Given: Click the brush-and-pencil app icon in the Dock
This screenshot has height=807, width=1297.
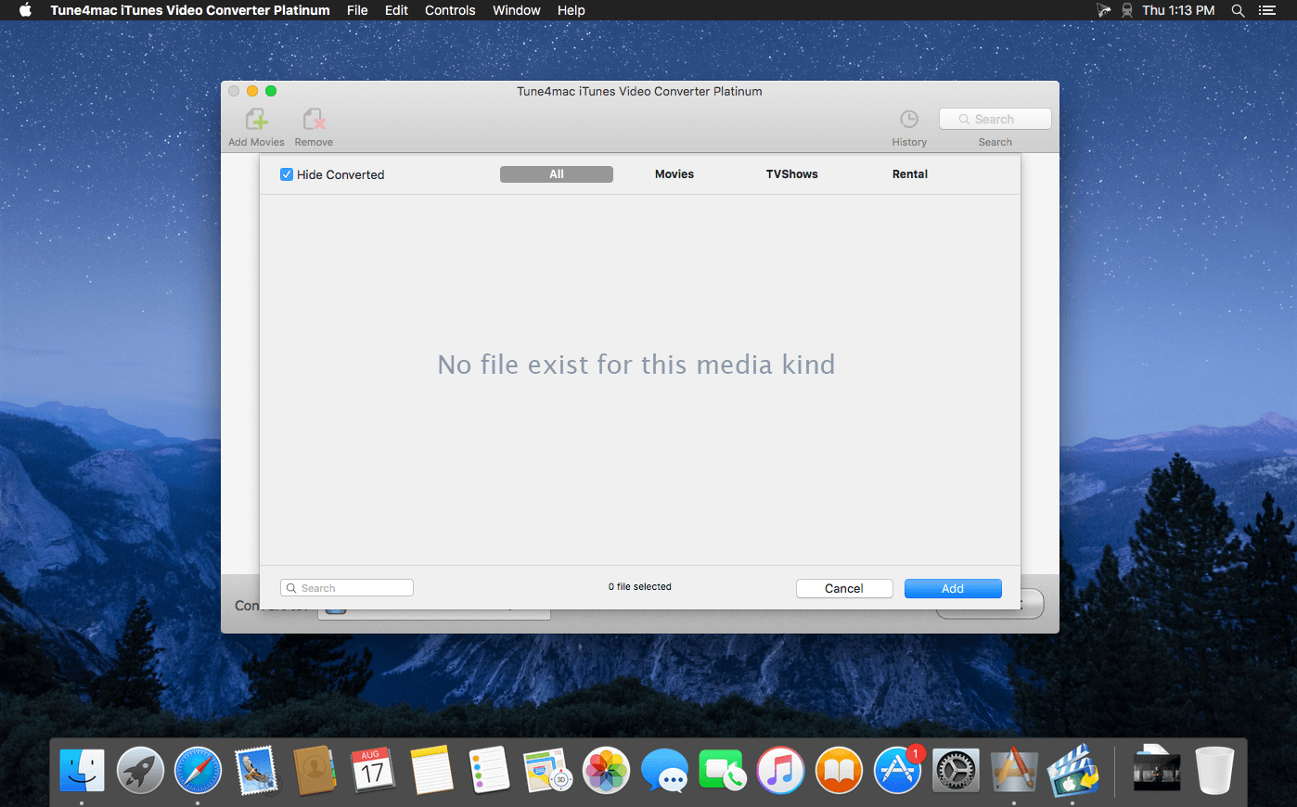Looking at the screenshot, I should [x=1013, y=771].
